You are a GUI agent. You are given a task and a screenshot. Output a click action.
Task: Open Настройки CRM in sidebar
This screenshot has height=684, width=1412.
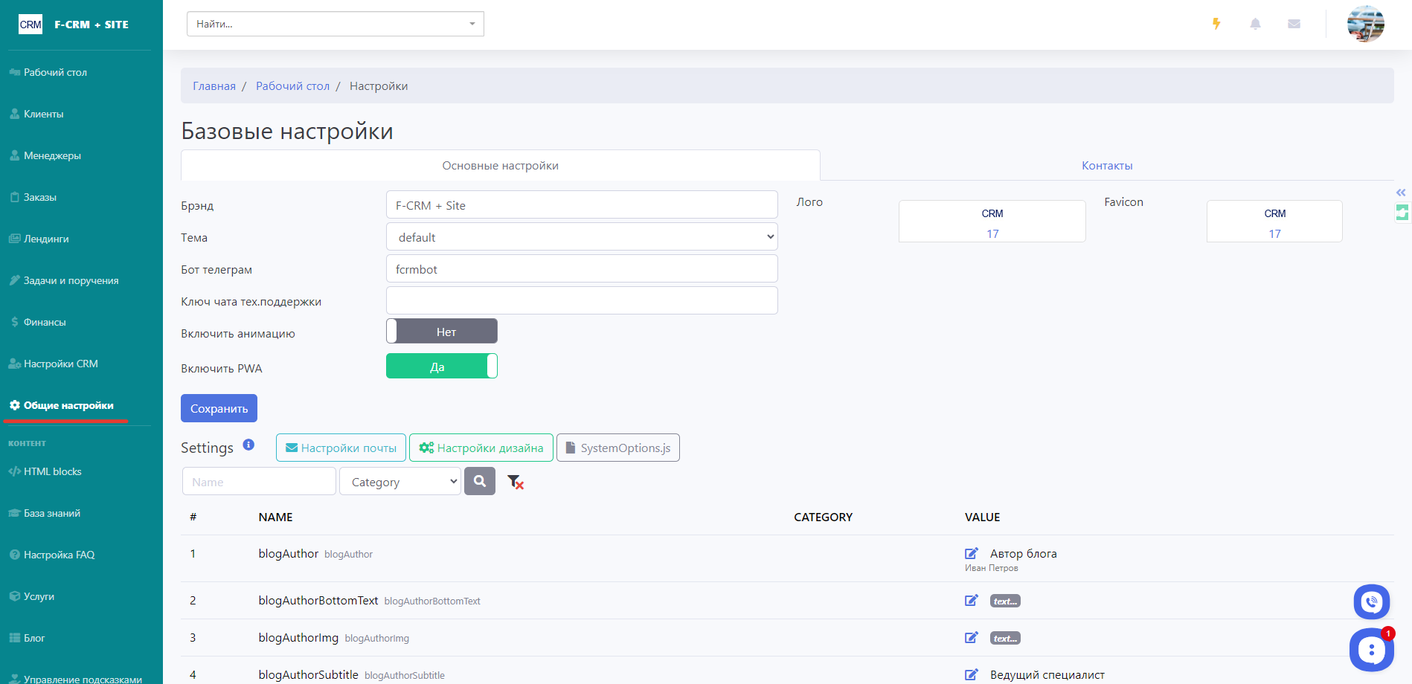tap(61, 364)
